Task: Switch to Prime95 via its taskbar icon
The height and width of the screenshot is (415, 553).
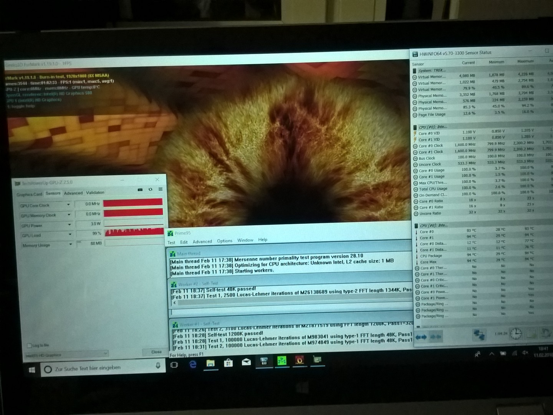Action: pos(282,360)
